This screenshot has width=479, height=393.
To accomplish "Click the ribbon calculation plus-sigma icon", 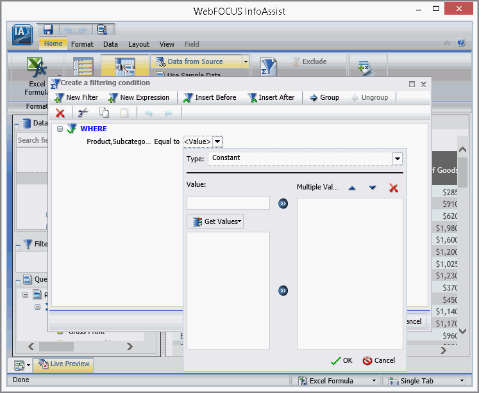I will click(367, 67).
